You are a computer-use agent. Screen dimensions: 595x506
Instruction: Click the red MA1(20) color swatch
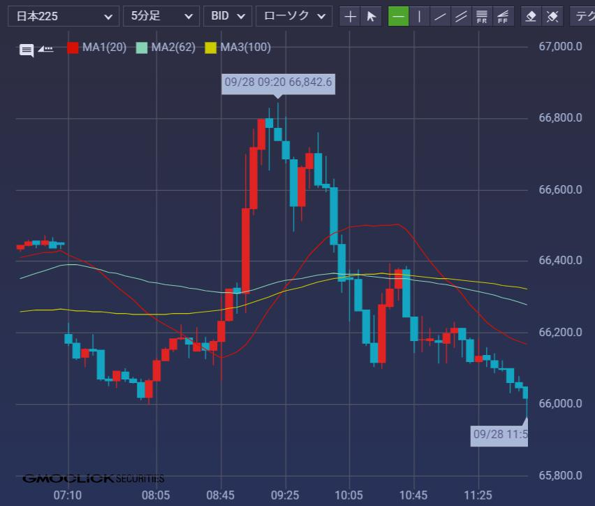point(73,48)
